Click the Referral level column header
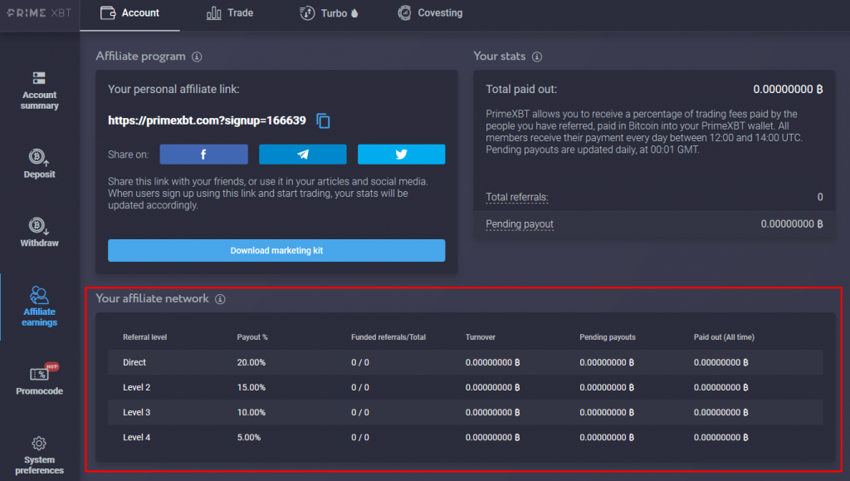The height and width of the screenshot is (481, 850). tap(144, 336)
